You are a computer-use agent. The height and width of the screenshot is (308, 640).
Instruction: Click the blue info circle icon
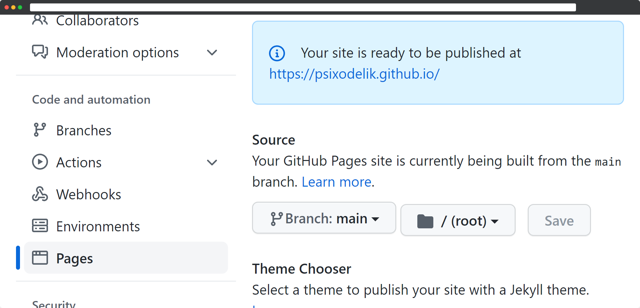(277, 53)
